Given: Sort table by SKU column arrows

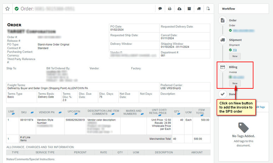Looking at the screenshot, I should [x=32, y=112].
